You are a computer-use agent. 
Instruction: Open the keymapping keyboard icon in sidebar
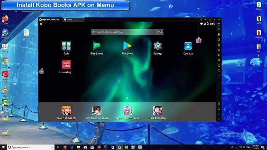click(x=219, y=30)
